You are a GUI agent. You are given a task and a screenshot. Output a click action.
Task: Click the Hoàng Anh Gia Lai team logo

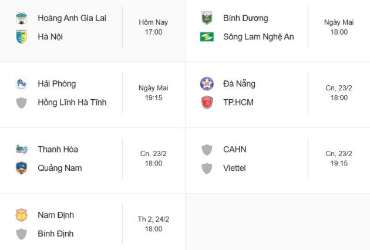[22, 18]
